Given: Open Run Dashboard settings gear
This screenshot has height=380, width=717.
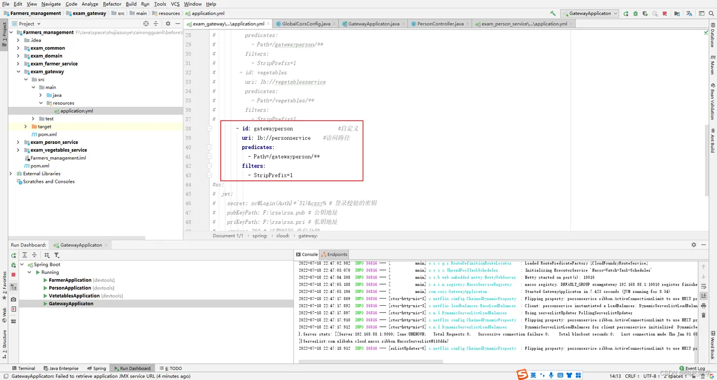Looking at the screenshot, I should click(x=694, y=245).
